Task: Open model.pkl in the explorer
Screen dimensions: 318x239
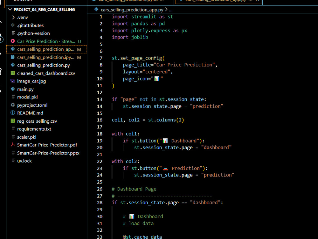Action: pyautogui.click(x=27, y=97)
